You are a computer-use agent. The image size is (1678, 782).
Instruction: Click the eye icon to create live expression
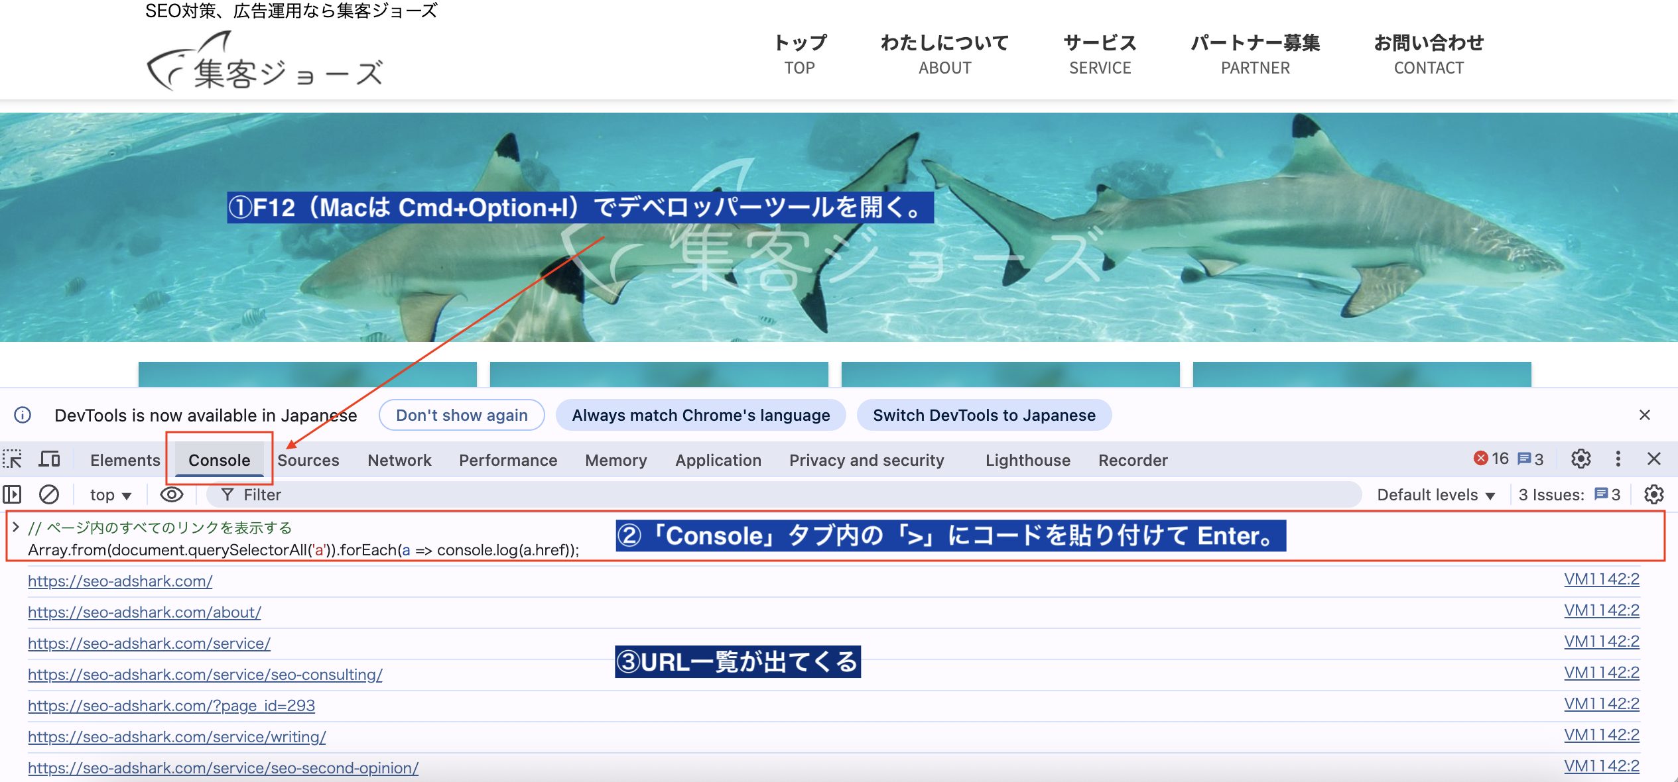[172, 494]
